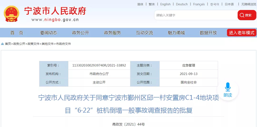Open 无障碍浏览 accessibility mode

click(248, 4)
